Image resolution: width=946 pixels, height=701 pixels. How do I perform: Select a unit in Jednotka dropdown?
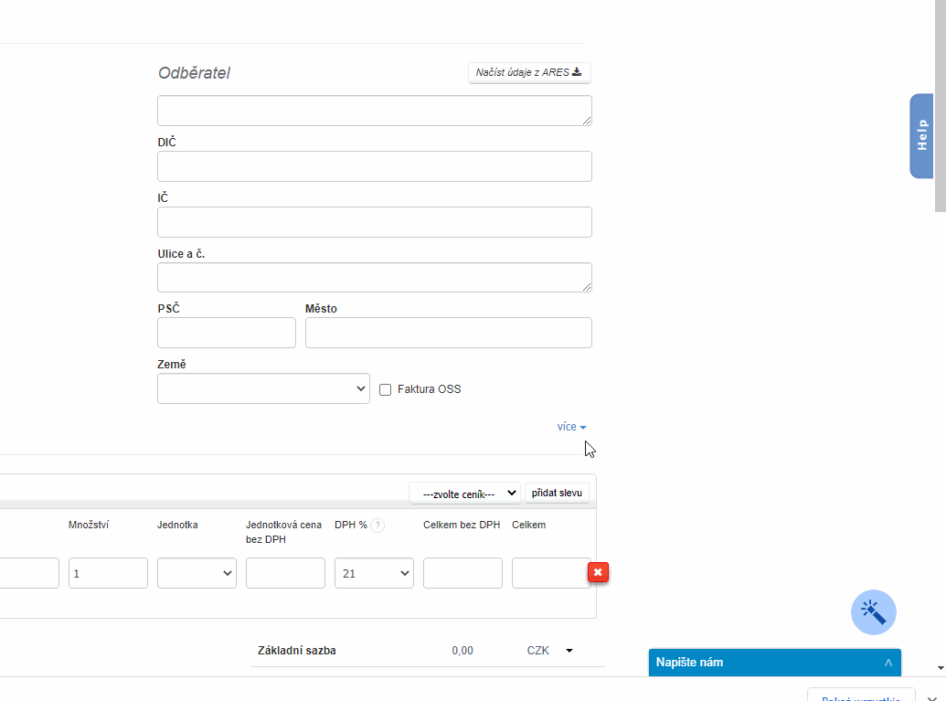click(x=197, y=573)
